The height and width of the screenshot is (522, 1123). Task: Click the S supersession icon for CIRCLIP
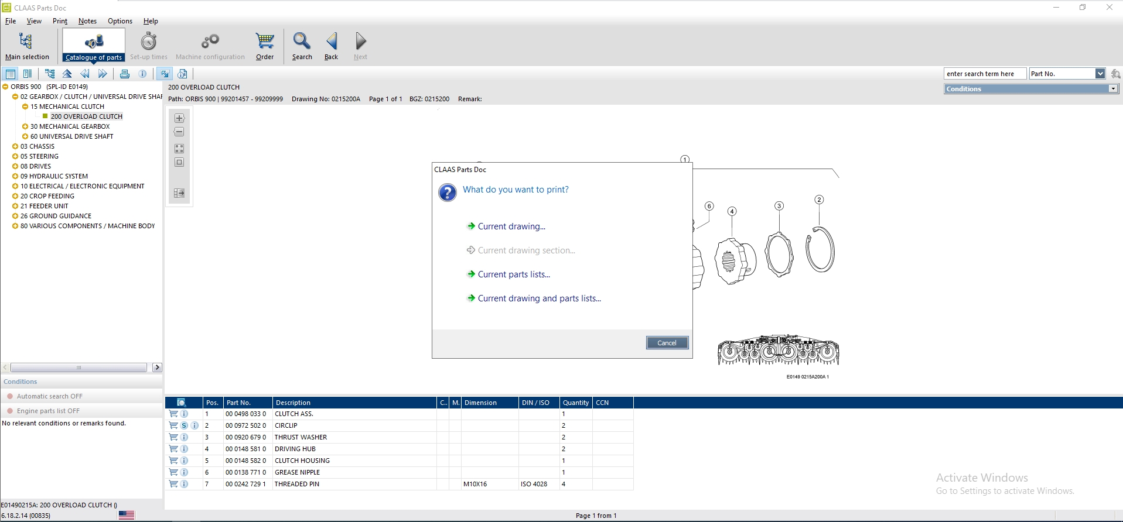(x=184, y=425)
